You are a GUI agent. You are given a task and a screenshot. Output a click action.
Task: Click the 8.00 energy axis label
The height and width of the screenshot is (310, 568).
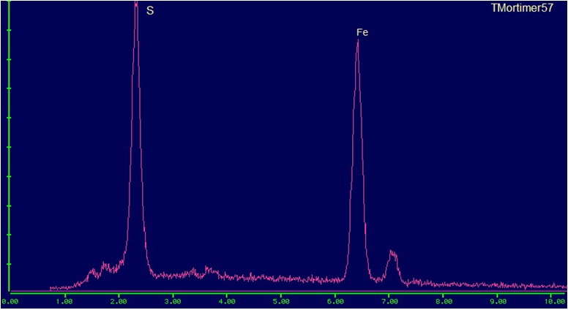click(x=444, y=301)
